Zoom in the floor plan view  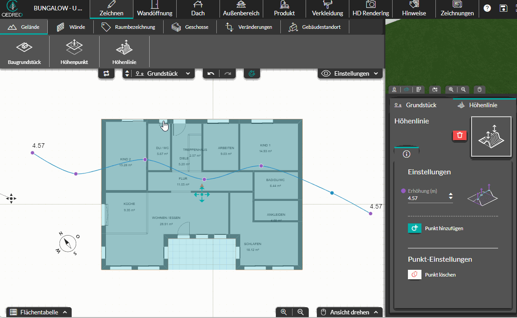coord(284,312)
